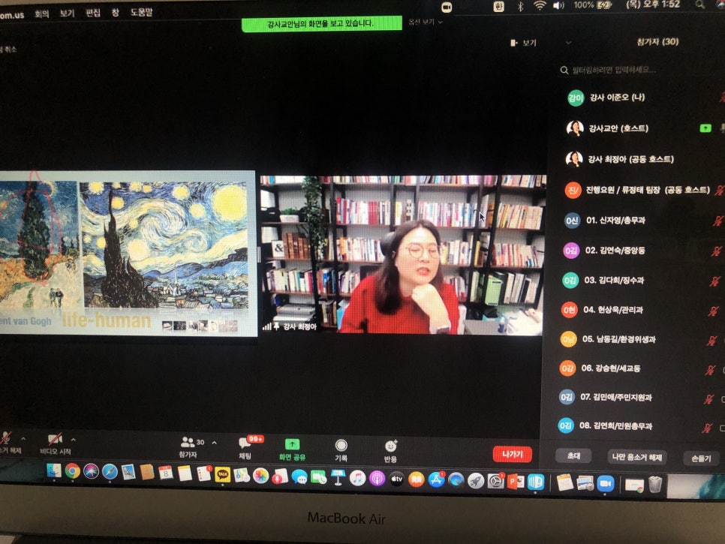Open the 창 menu in menu bar

tap(115, 12)
